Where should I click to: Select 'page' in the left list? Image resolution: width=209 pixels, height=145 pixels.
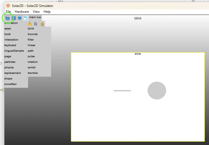pyautogui.click(x=8, y=56)
